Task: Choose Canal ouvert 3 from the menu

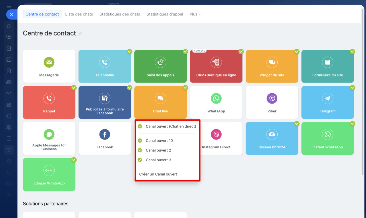Action: click(x=167, y=160)
